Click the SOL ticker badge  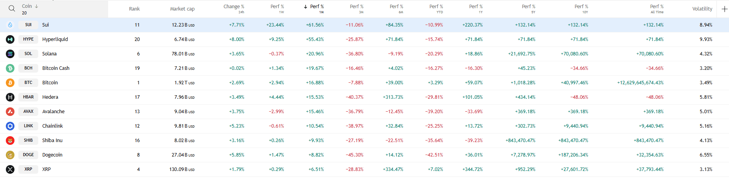pos(28,54)
